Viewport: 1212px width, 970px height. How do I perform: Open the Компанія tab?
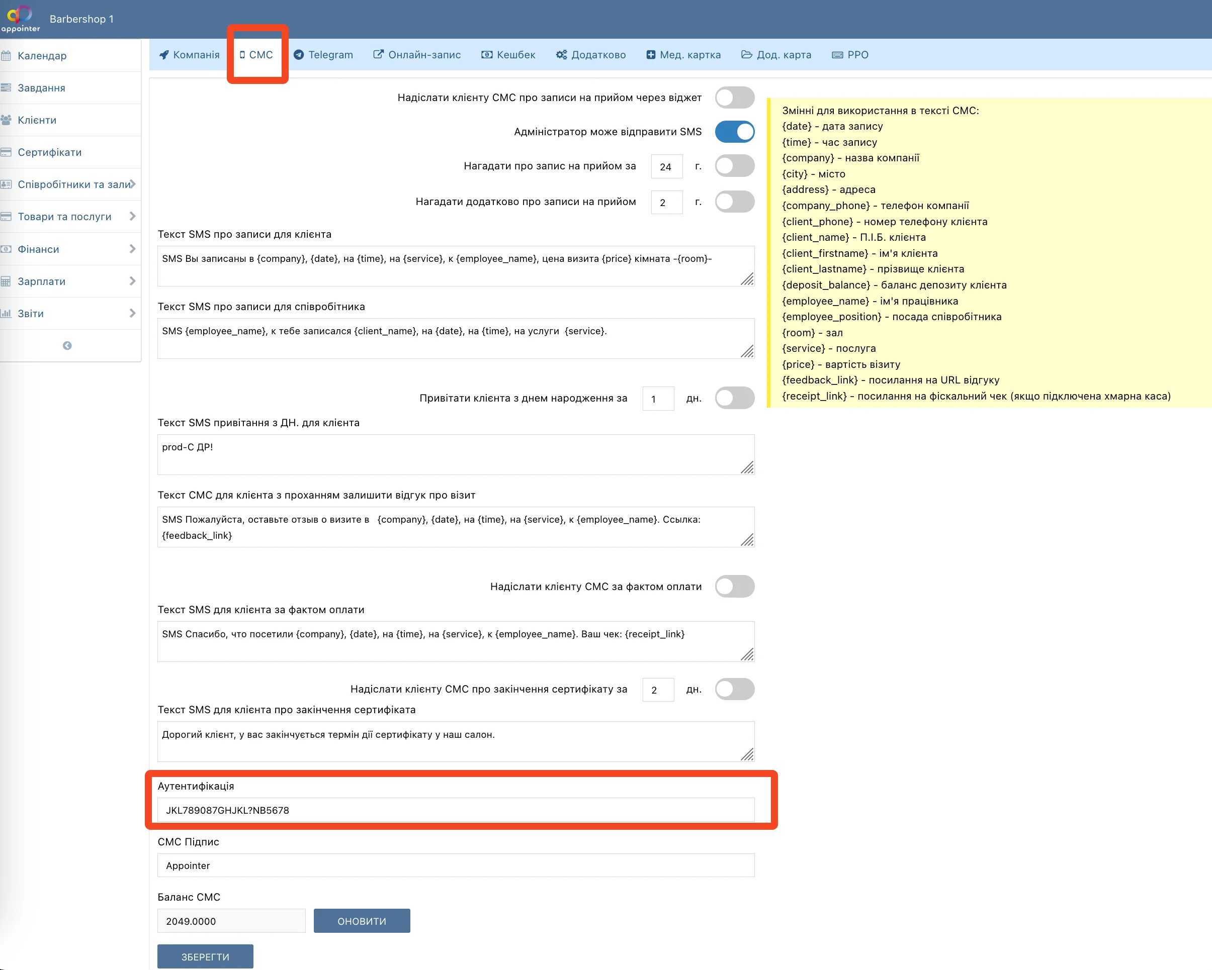189,54
